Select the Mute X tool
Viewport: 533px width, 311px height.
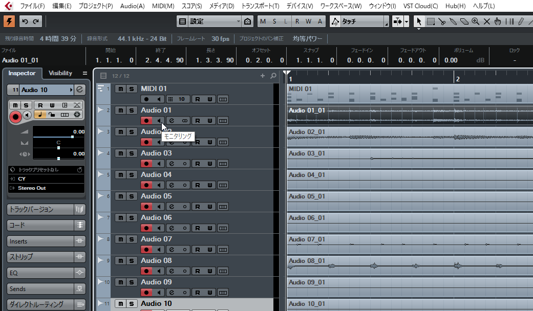pos(487,21)
